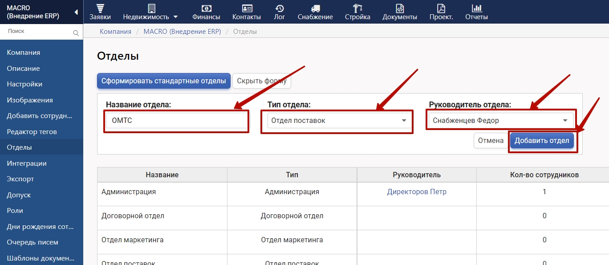Go to Компания in the breadcrumb
Viewport: 609px width, 265px height.
[115, 32]
